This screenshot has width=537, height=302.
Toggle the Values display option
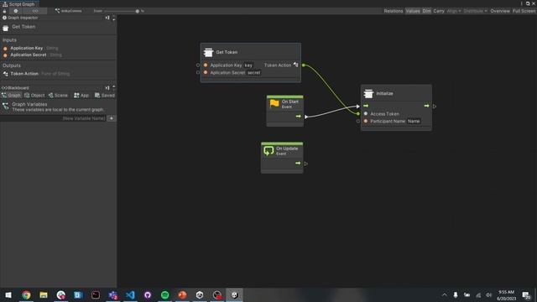(413, 11)
